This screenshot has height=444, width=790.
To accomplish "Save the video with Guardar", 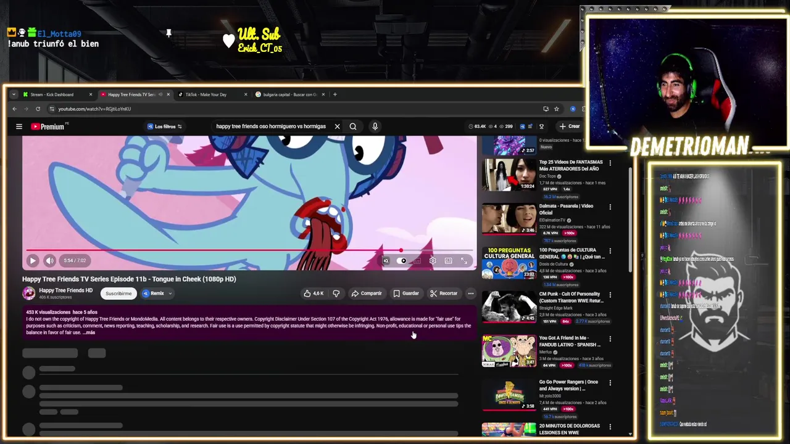I will (x=406, y=294).
